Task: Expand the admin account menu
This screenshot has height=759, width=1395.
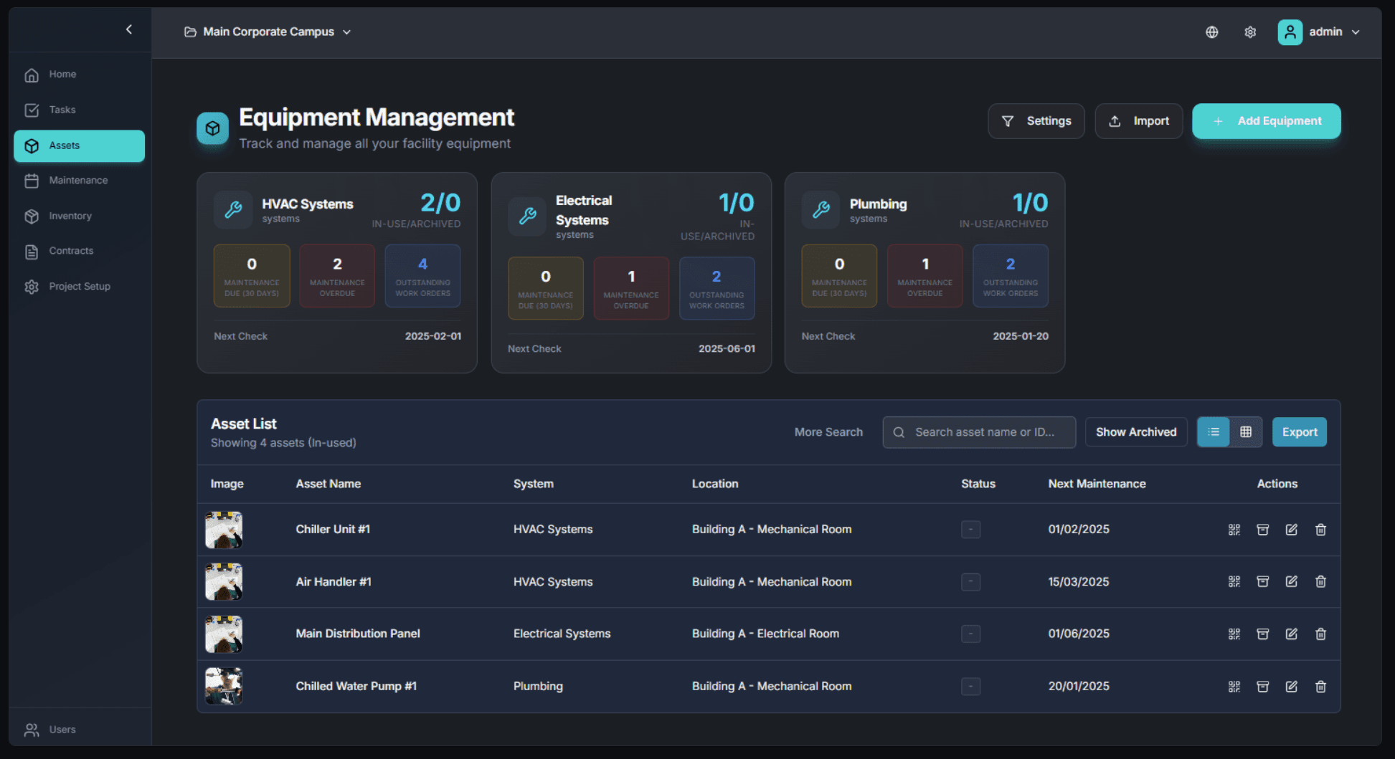Action: pos(1321,32)
